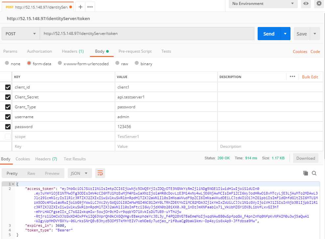Screen dimensions: 325x239
Task: Click the empty Key field
Action: click(63, 146)
